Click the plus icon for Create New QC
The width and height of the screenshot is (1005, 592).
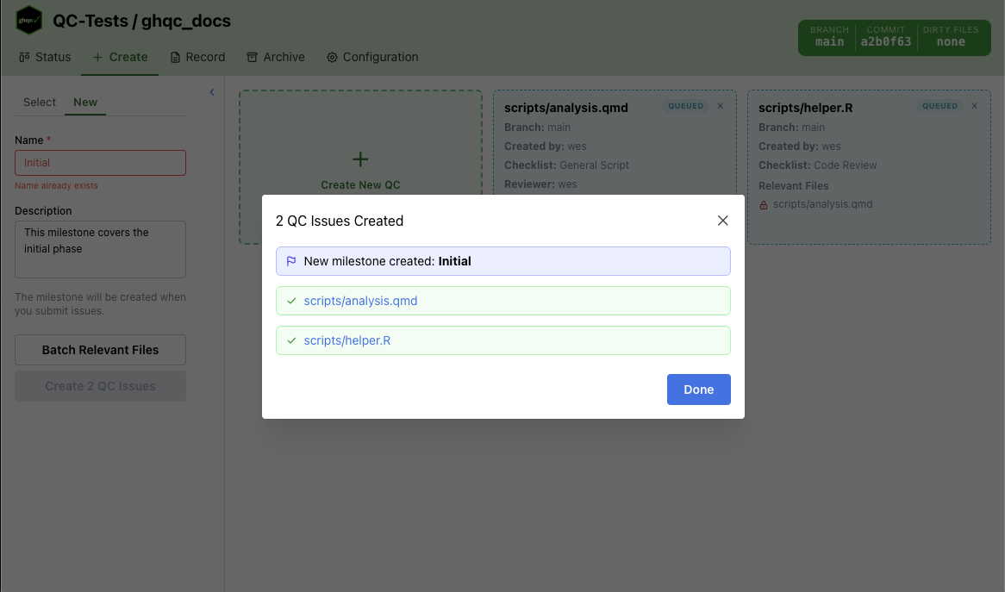coord(360,159)
